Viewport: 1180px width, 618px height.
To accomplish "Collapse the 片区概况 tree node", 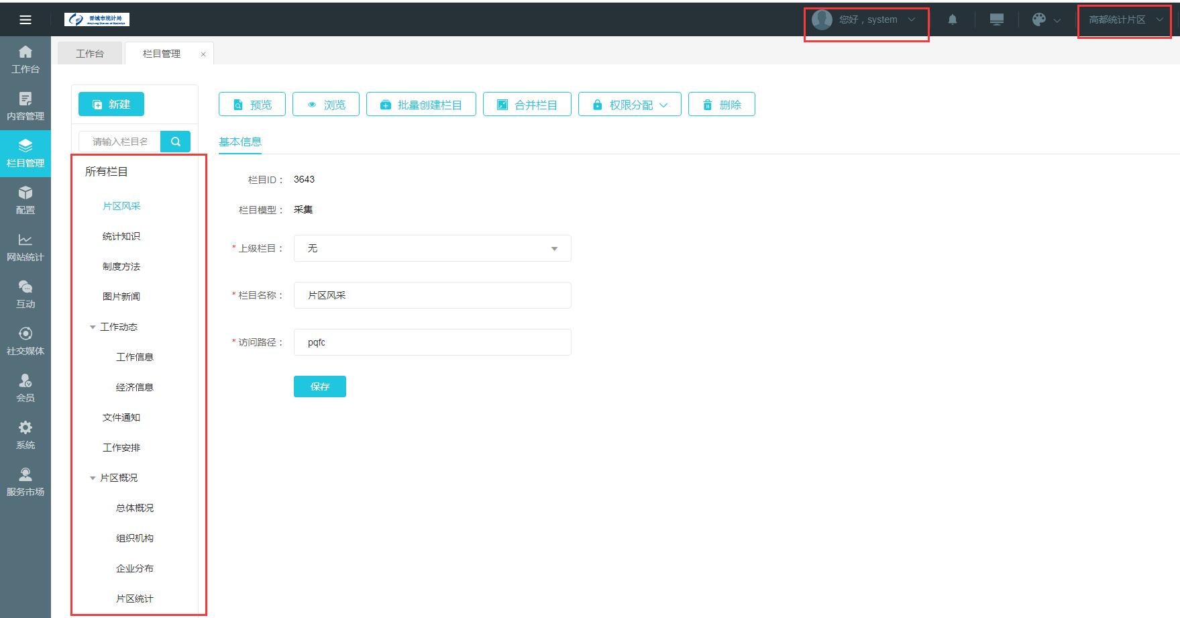I will [93, 478].
